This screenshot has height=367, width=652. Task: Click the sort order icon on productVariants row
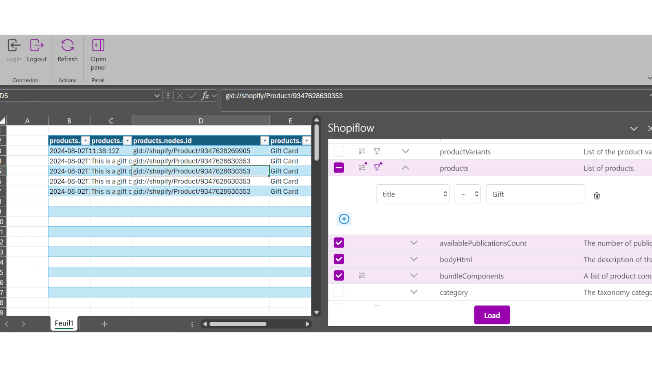[362, 151]
